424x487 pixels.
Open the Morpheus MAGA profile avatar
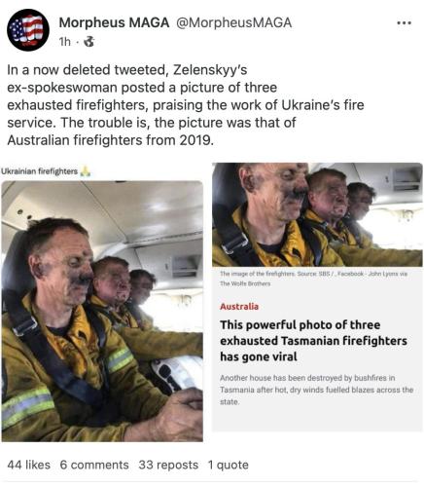28,30
